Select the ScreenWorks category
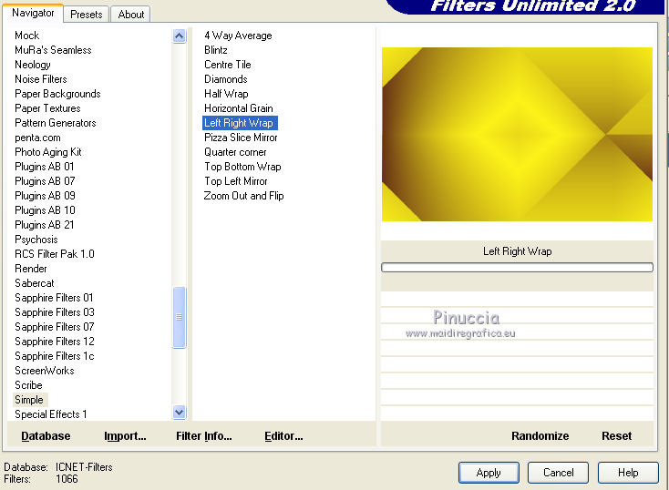The width and height of the screenshot is (669, 490). [x=45, y=370]
